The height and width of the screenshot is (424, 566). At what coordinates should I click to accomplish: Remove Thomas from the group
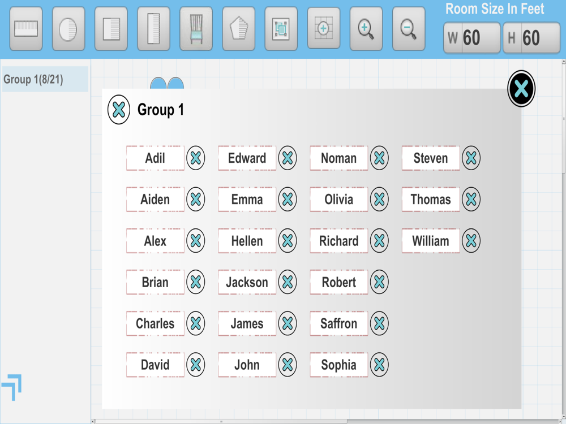pos(471,199)
